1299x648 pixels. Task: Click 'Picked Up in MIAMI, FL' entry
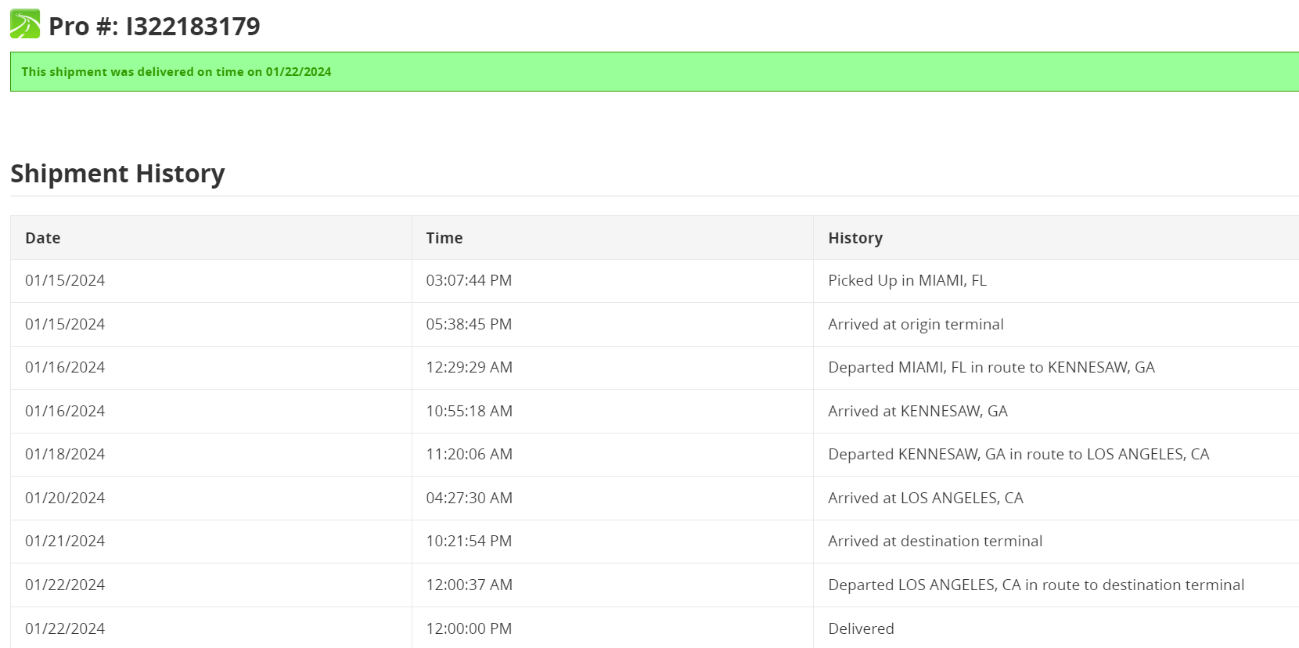(907, 280)
